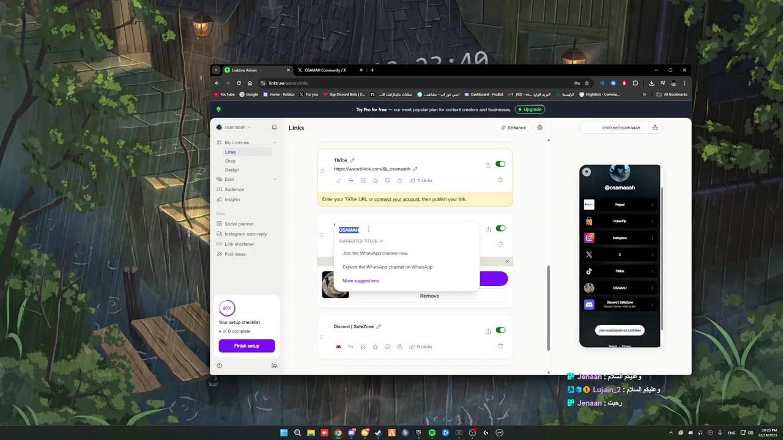The width and height of the screenshot is (783, 440).
Task: Share the TikTok link card
Action: [x=488, y=164]
